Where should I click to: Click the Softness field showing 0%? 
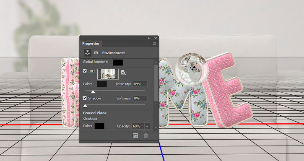click(x=140, y=98)
